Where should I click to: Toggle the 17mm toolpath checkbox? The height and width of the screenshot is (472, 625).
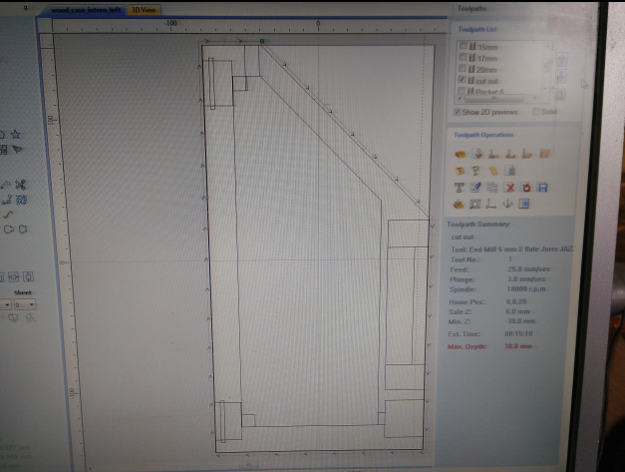463,57
